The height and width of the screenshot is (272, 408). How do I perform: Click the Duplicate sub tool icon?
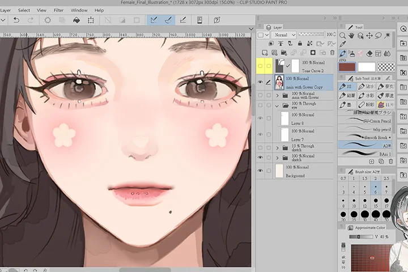tap(381, 161)
